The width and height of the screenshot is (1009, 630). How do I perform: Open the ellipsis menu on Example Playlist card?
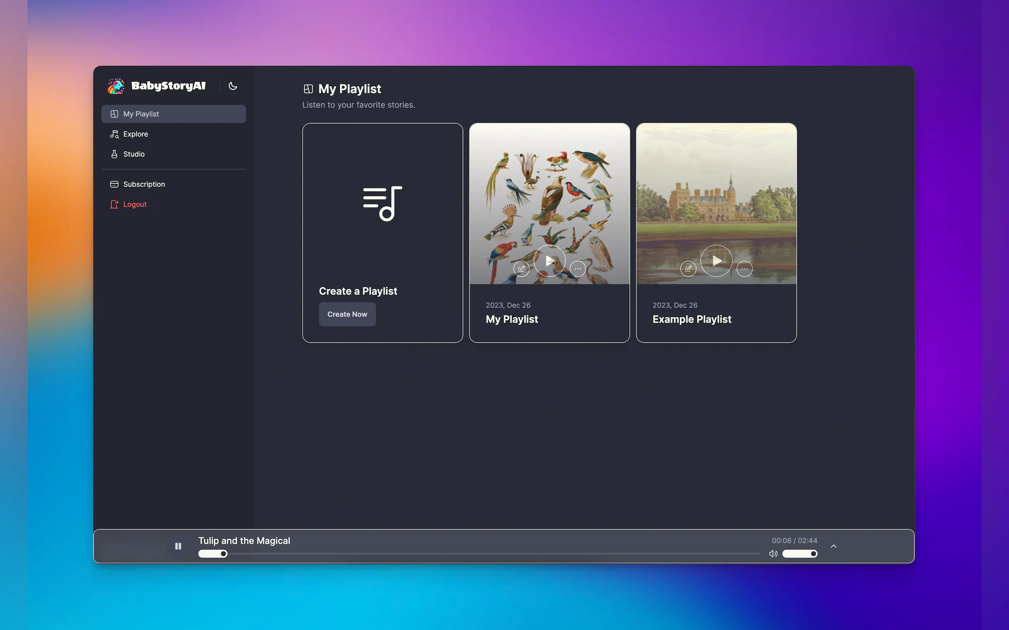pyautogui.click(x=745, y=269)
